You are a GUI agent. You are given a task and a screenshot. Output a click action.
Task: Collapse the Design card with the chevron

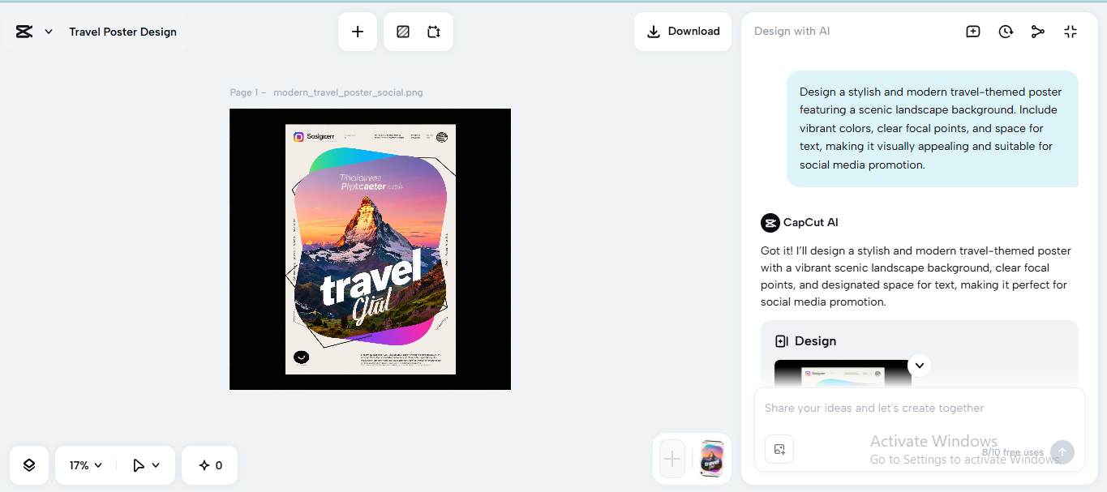[919, 366]
